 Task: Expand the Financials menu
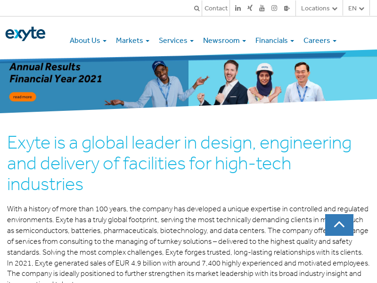(275, 41)
